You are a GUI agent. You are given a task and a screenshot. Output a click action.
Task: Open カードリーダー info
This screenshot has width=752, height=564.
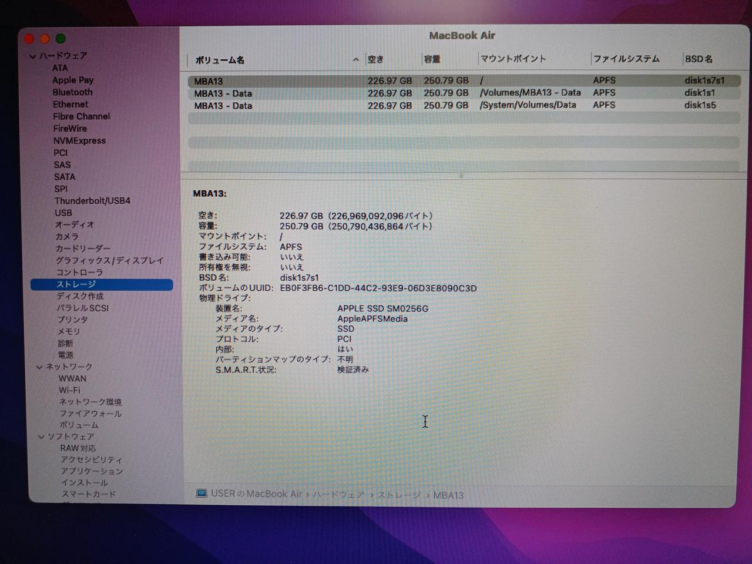83,249
